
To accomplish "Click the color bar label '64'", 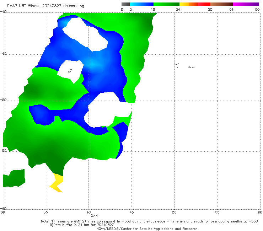I will (x=231, y=10).
